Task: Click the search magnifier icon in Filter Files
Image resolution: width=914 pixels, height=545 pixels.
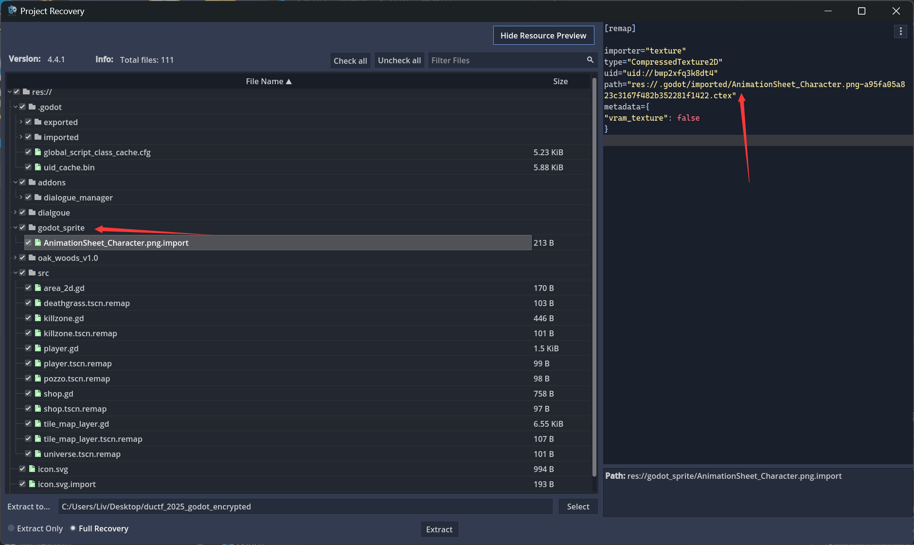Action: (x=590, y=60)
